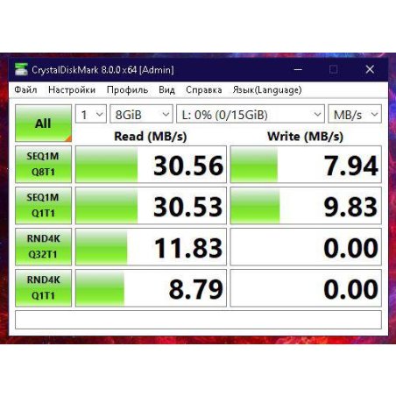Click the Read (MB/s) column header
The image size is (396, 396).
[151, 136]
